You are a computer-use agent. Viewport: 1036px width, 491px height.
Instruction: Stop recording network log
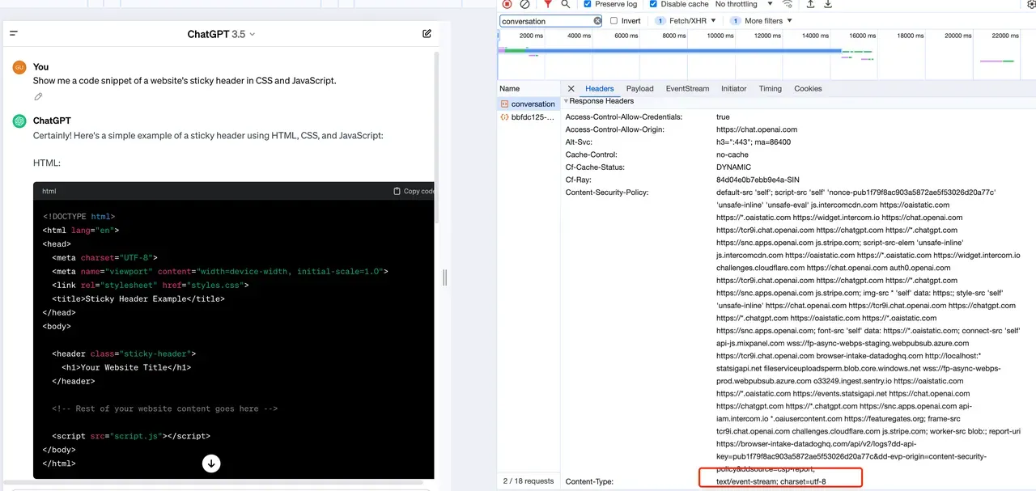tap(507, 4)
